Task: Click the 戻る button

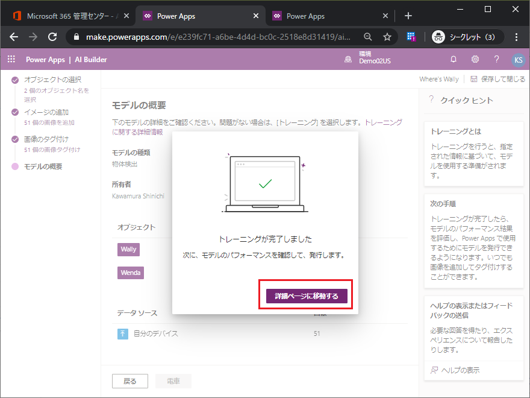Action: [130, 381]
